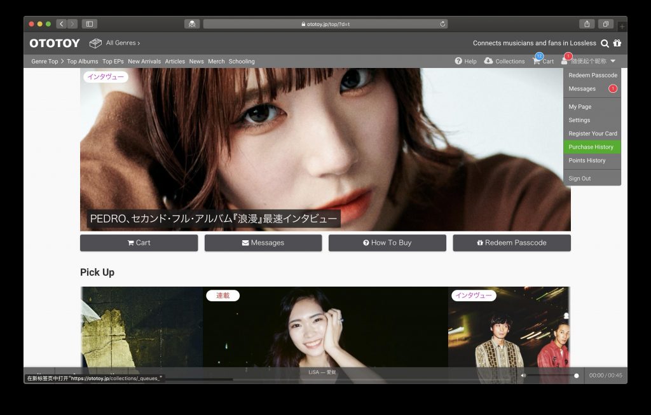
Task: Click the Help question mark icon
Action: pyautogui.click(x=458, y=61)
